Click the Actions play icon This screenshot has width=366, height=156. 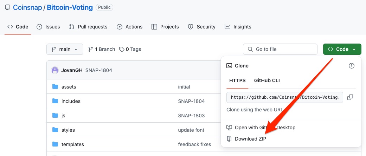[120, 27]
